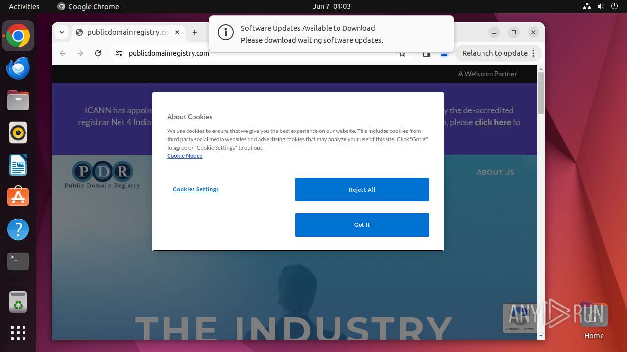Open power menu in top bar
This screenshot has height=352, width=627.
coord(614,6)
